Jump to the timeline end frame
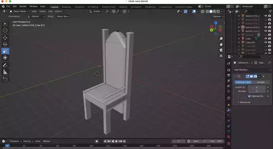 (x=124, y=141)
